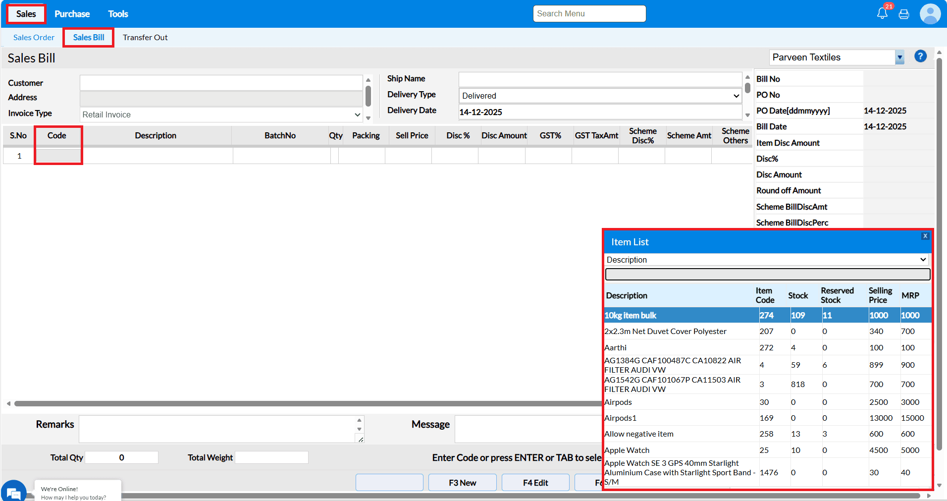Switch to the Sales Order tab
Image resolution: width=947 pixels, height=501 pixels.
[x=34, y=38]
